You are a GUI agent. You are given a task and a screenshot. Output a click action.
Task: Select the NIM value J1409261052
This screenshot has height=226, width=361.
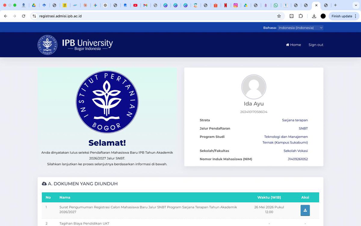coord(298,159)
